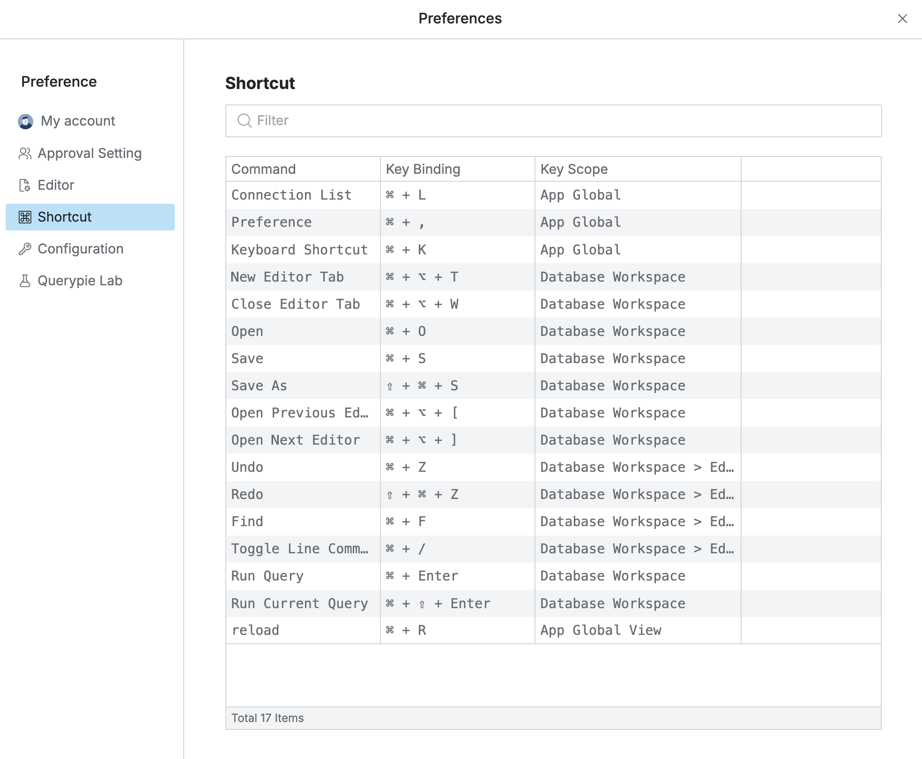
Task: Click the Filter input field
Action: (x=555, y=119)
